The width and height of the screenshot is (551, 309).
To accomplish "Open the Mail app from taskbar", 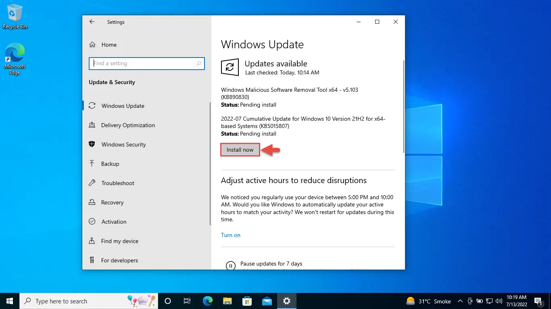I will [267, 301].
